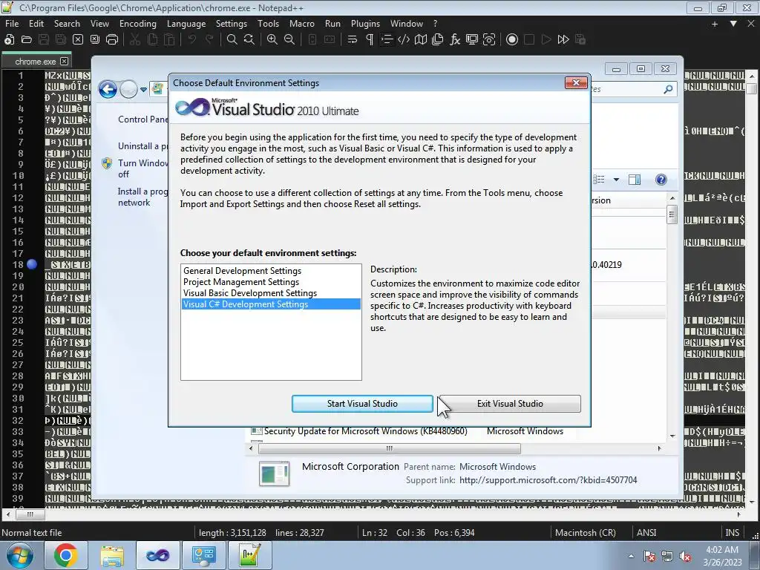The height and width of the screenshot is (570, 760).
Task: Click Turn Windows features on or off link
Action: (142, 168)
